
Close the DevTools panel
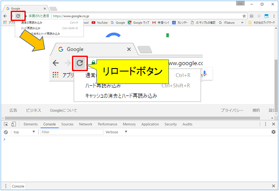[x=274, y=124]
